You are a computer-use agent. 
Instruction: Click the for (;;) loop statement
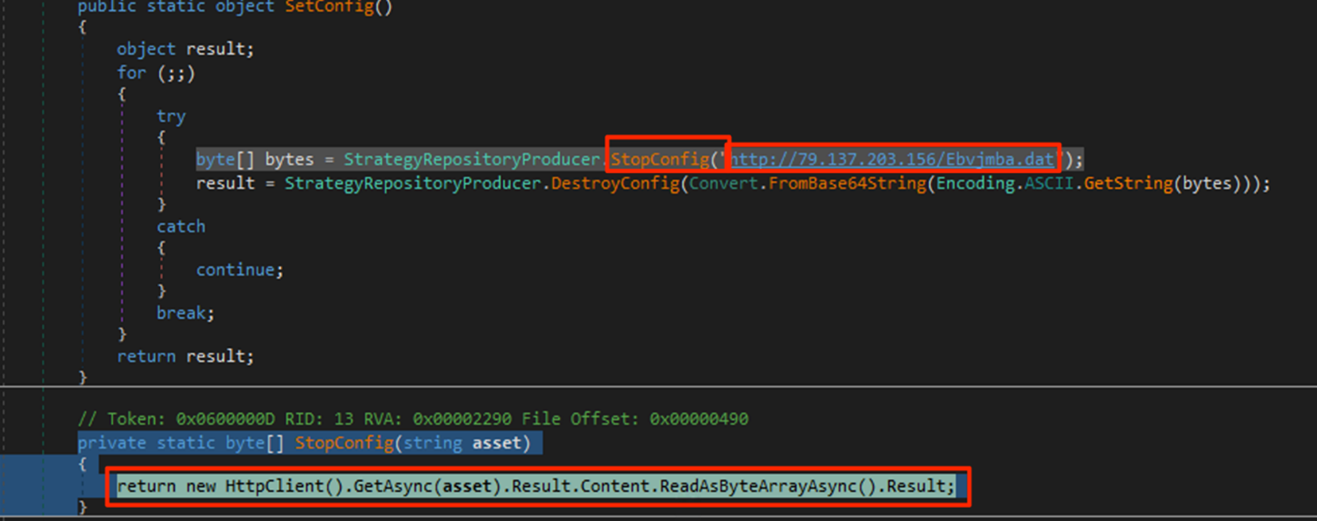[156, 74]
